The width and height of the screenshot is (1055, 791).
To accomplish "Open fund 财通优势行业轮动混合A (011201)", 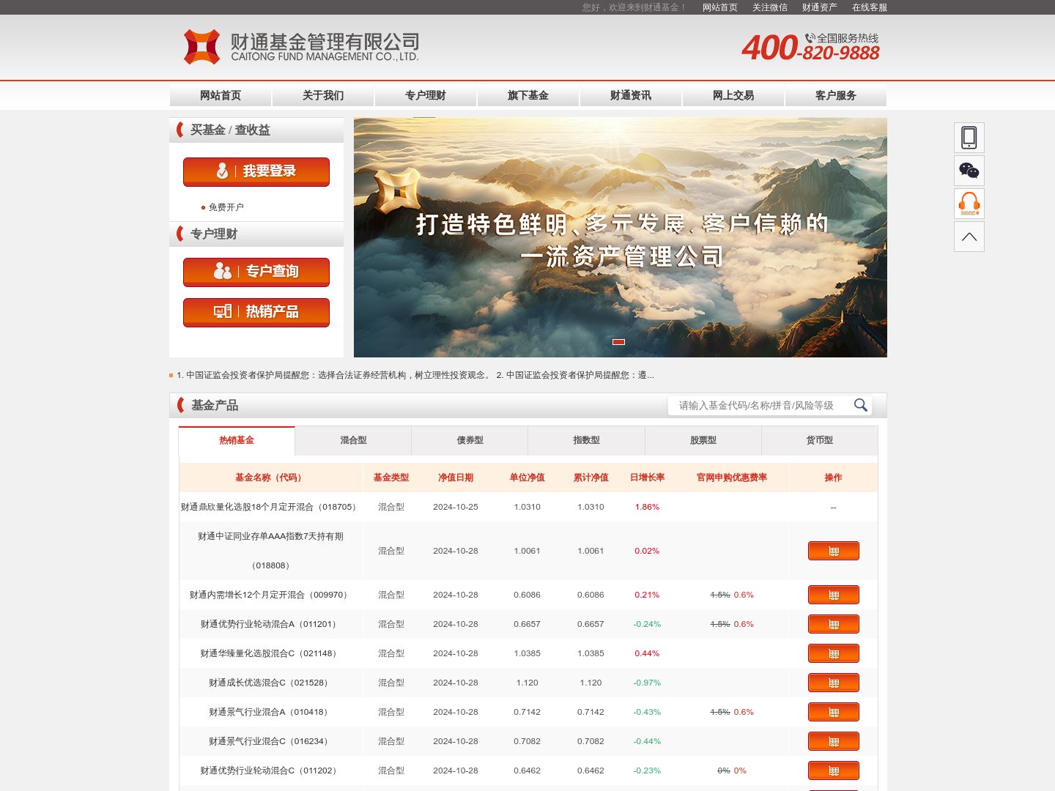I will point(270,624).
